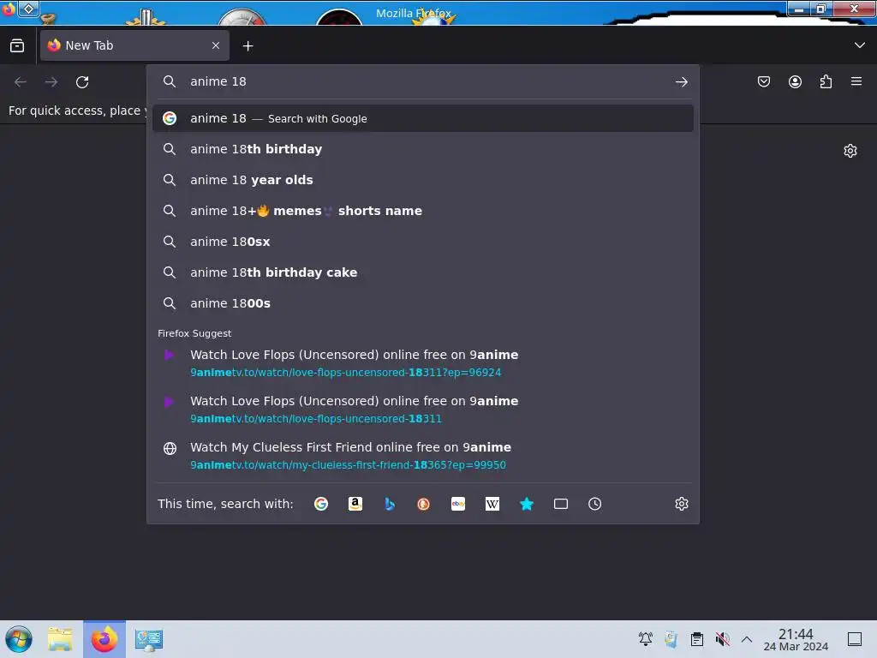Open Love Flops link with ep=96924
Screen dimensions: 877x658
click(x=423, y=363)
